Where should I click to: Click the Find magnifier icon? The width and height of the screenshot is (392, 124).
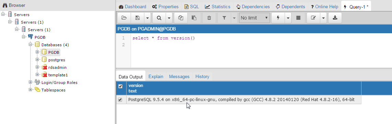point(159,18)
